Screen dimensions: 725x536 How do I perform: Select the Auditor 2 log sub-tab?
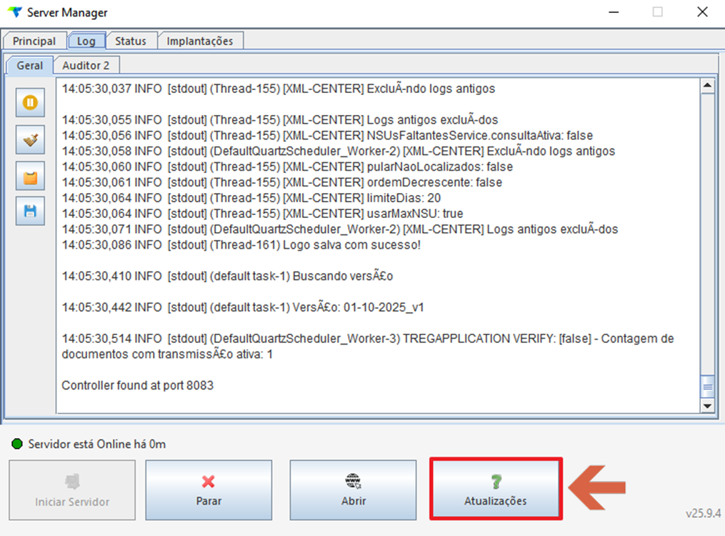tap(86, 65)
